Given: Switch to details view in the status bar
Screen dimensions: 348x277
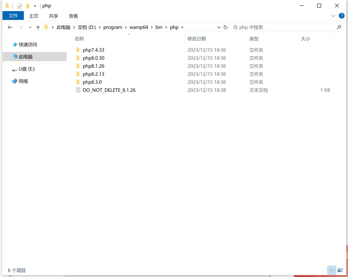Looking at the screenshot, I should pos(332,270).
